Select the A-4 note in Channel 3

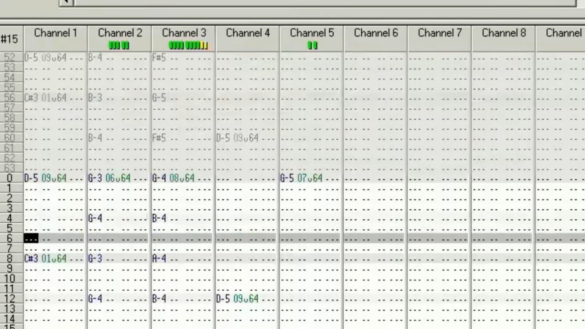(x=159, y=258)
